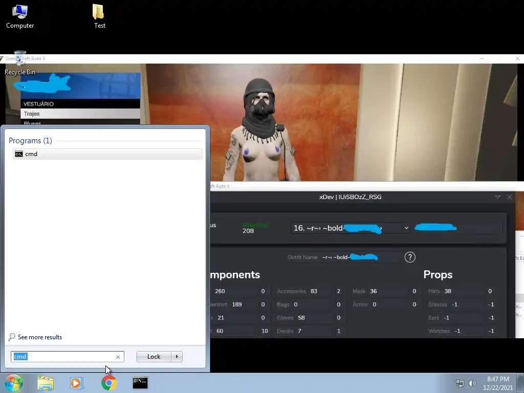The height and width of the screenshot is (393, 524).
Task: Minimize the Grand Theft Auto V window
Action: pos(482,58)
